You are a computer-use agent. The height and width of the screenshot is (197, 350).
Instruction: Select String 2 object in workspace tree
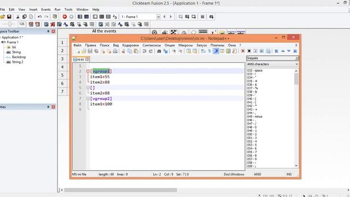pyautogui.click(x=17, y=62)
